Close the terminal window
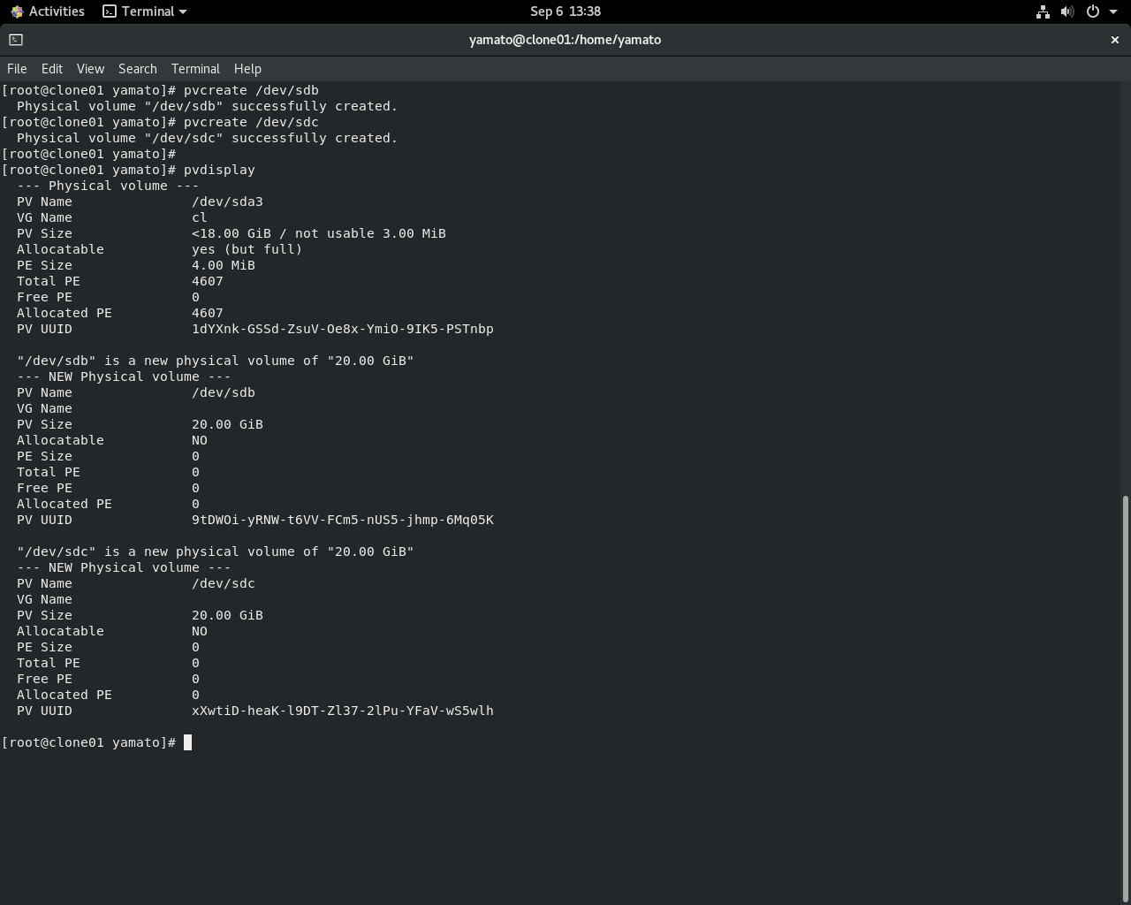 pos(1114,40)
